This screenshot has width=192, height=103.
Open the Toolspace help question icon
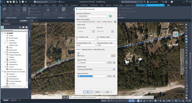tap(26, 27)
